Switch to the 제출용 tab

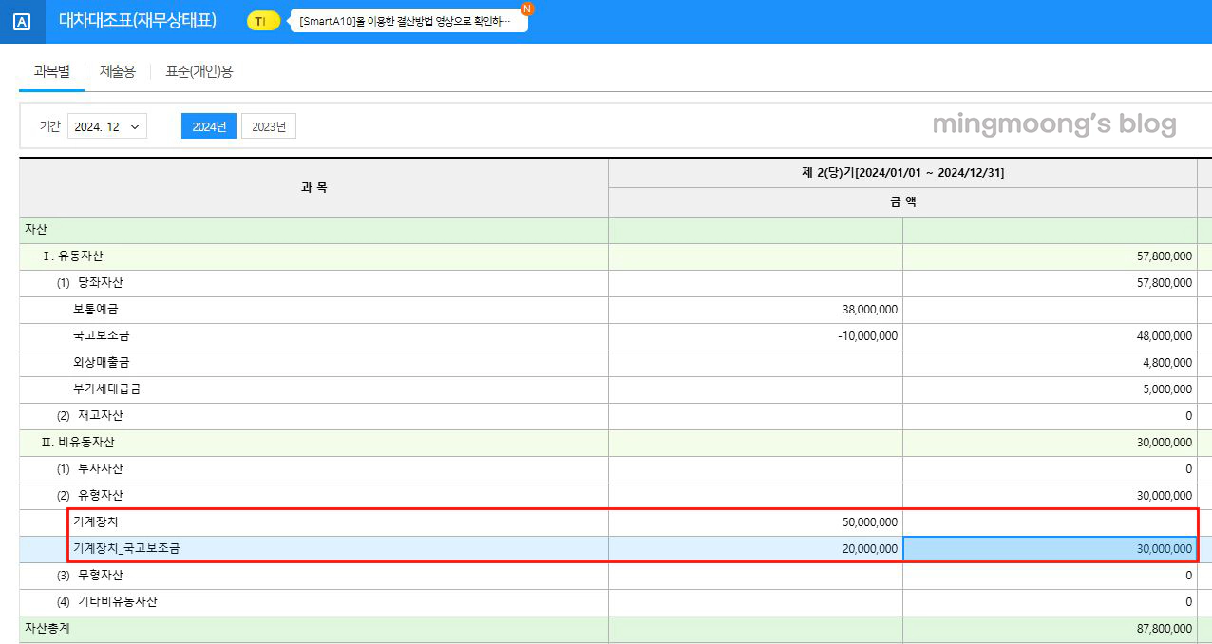(118, 71)
